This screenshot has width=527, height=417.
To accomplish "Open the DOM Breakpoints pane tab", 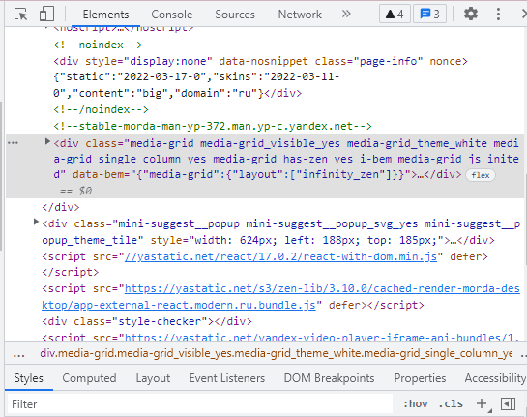I will [x=329, y=378].
